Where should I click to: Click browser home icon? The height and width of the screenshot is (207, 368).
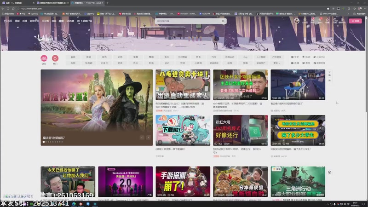[13, 9]
